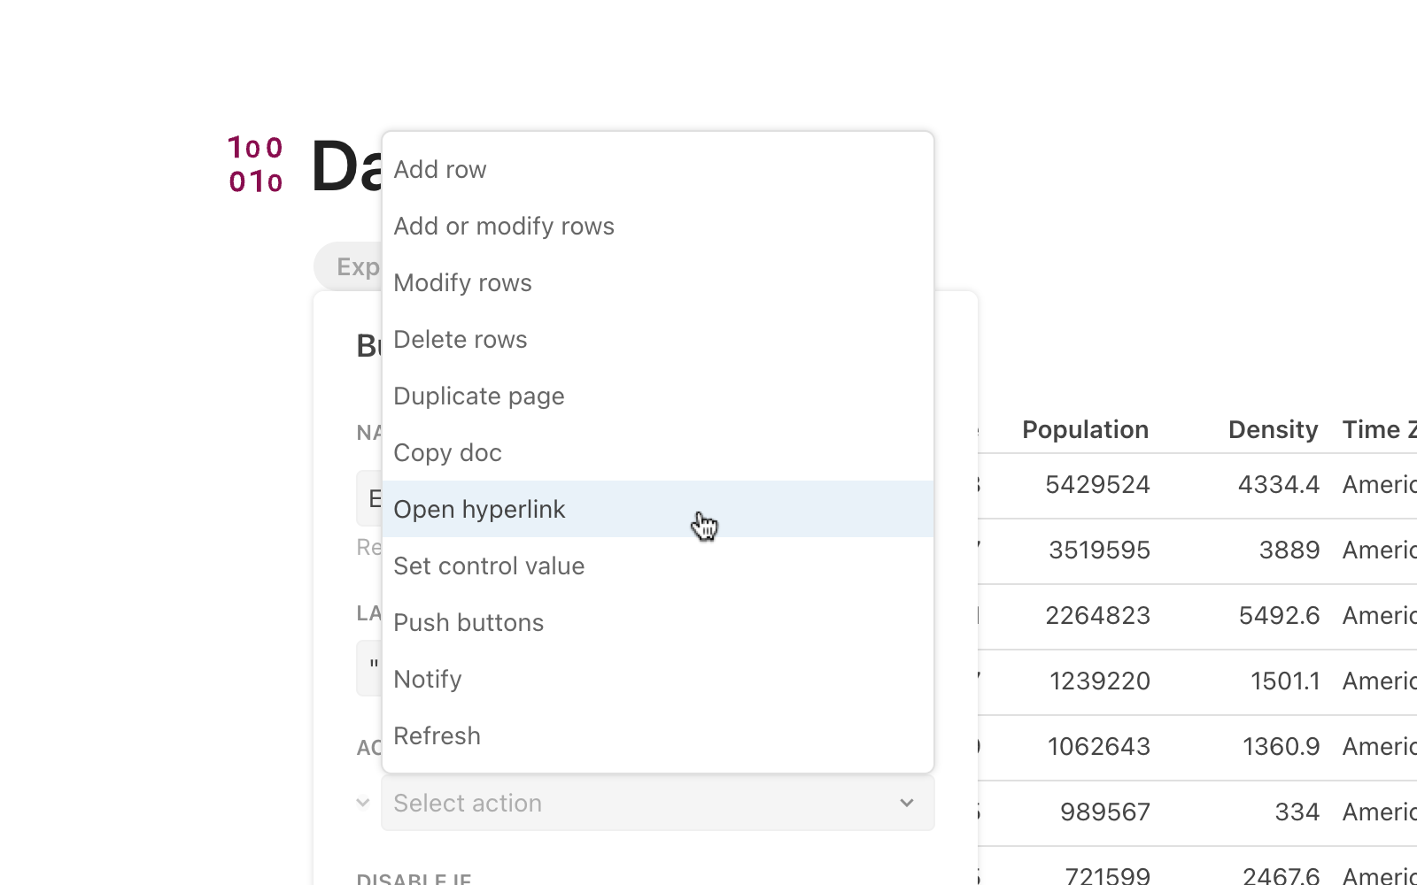The width and height of the screenshot is (1417, 885).
Task: Click the dropdown chevron on Select action
Action: [906, 803]
